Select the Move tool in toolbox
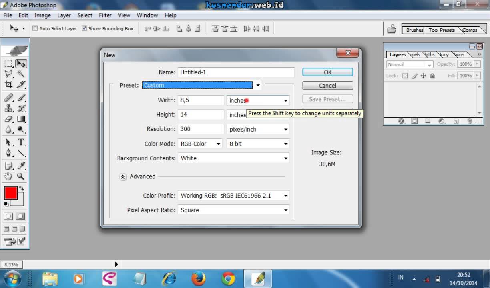The image size is (490, 288). (x=21, y=64)
